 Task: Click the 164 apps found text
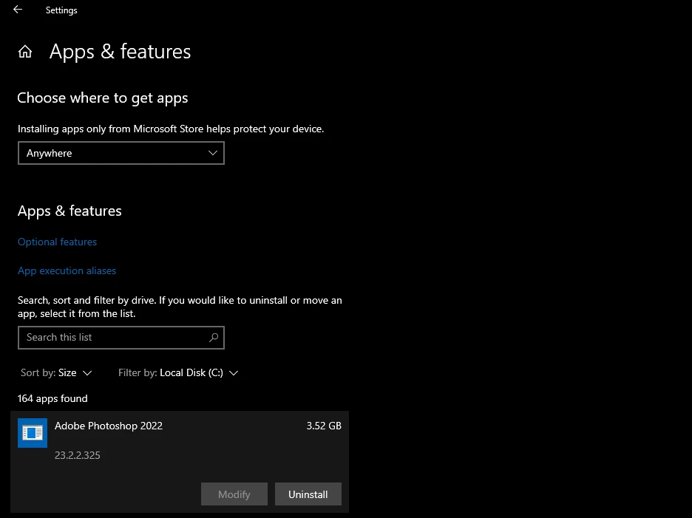click(52, 398)
